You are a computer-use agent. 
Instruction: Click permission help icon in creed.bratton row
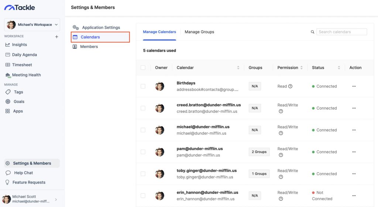pyautogui.click(x=281, y=111)
